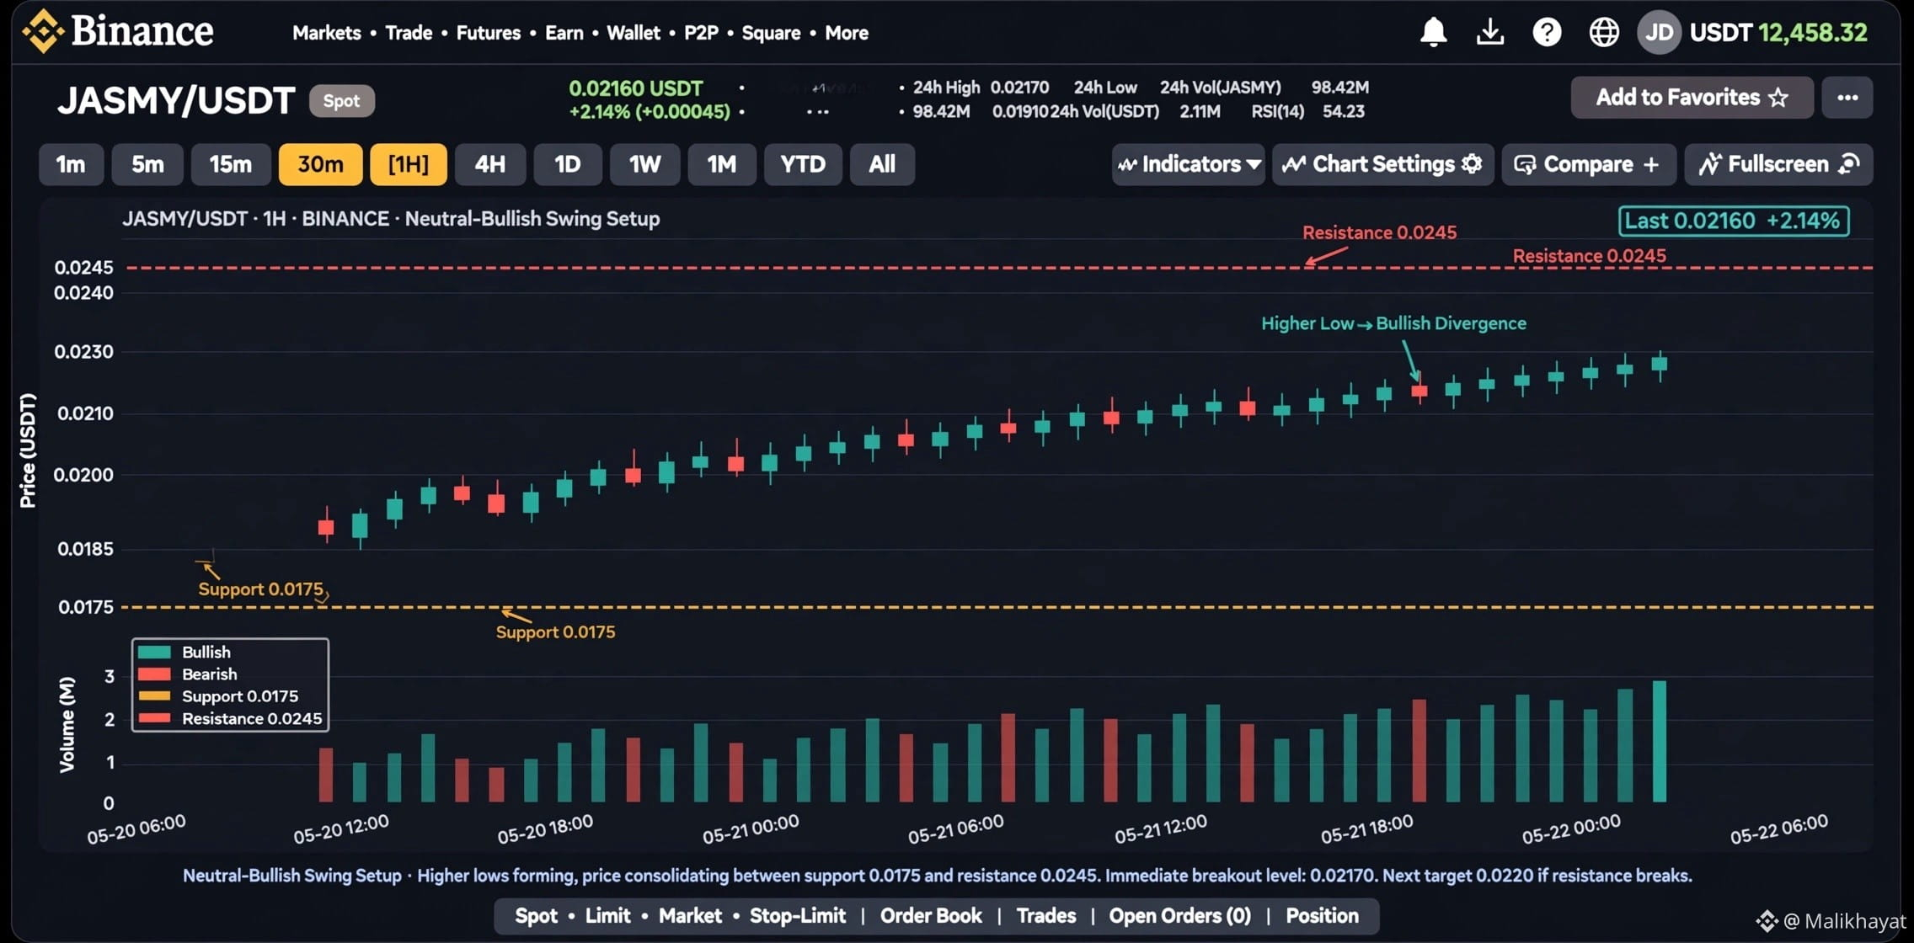The width and height of the screenshot is (1914, 943).
Task: Click the Last 0.02160 price tag
Action: 1734,221
